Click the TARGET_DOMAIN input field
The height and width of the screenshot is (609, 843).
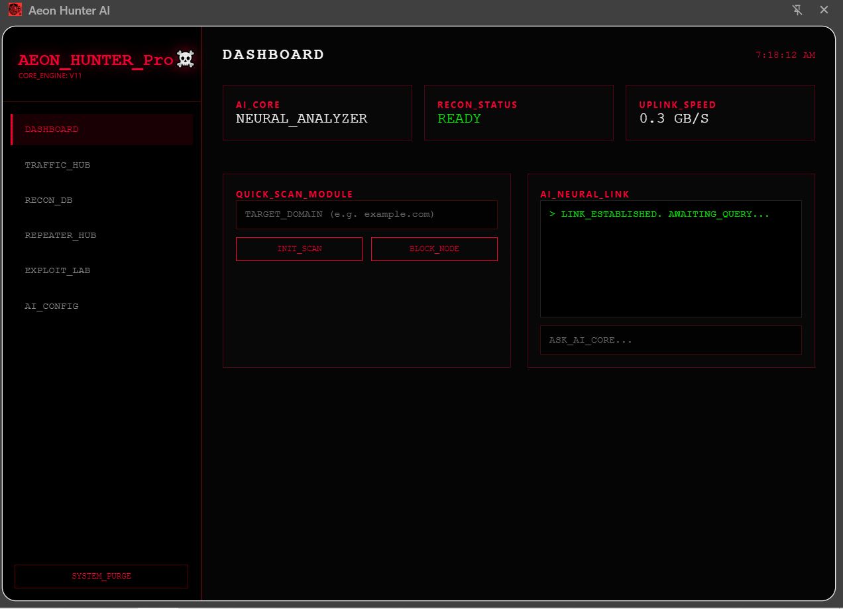pos(366,215)
